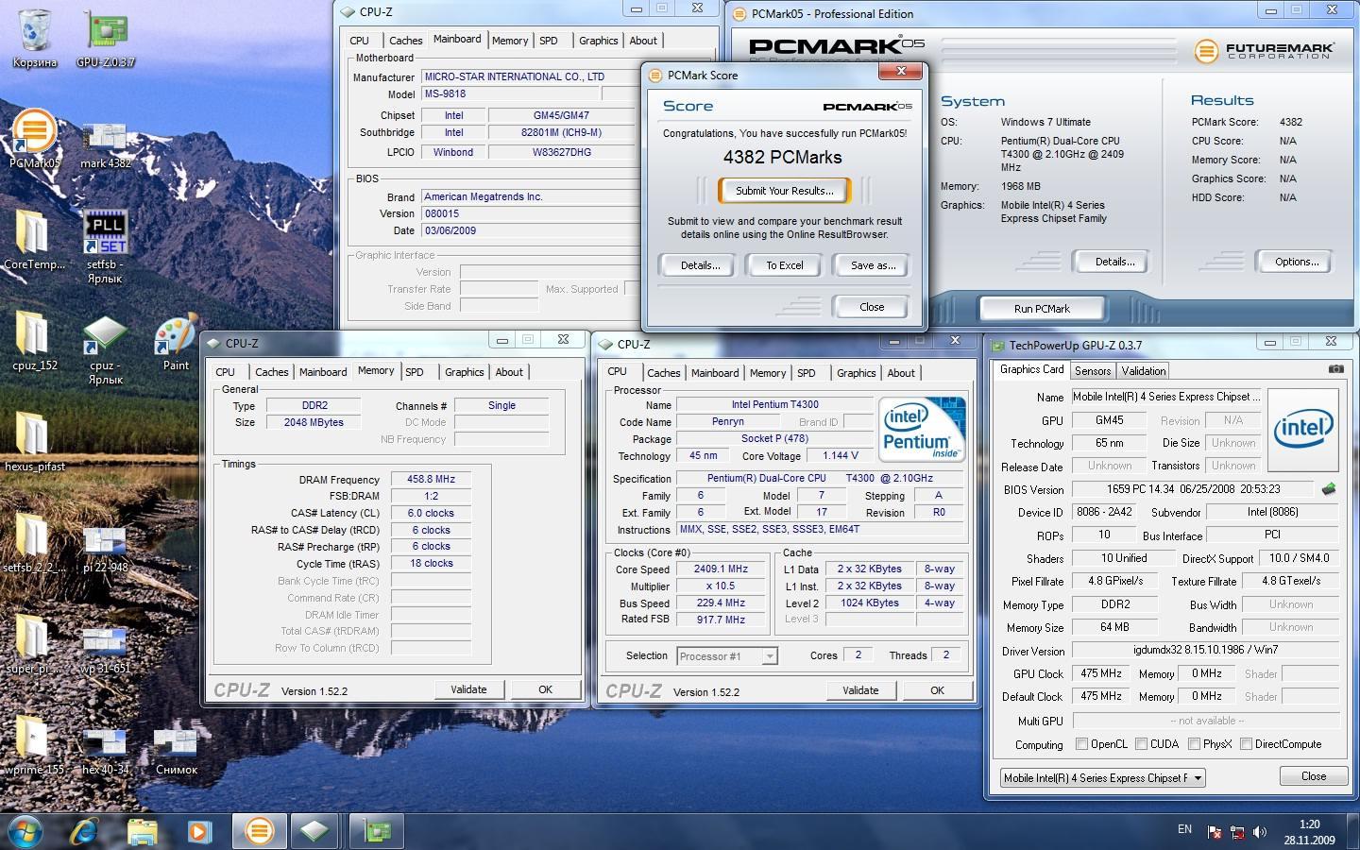Launch Internet Explorer from the taskbar
This screenshot has width=1360, height=850.
[85, 831]
